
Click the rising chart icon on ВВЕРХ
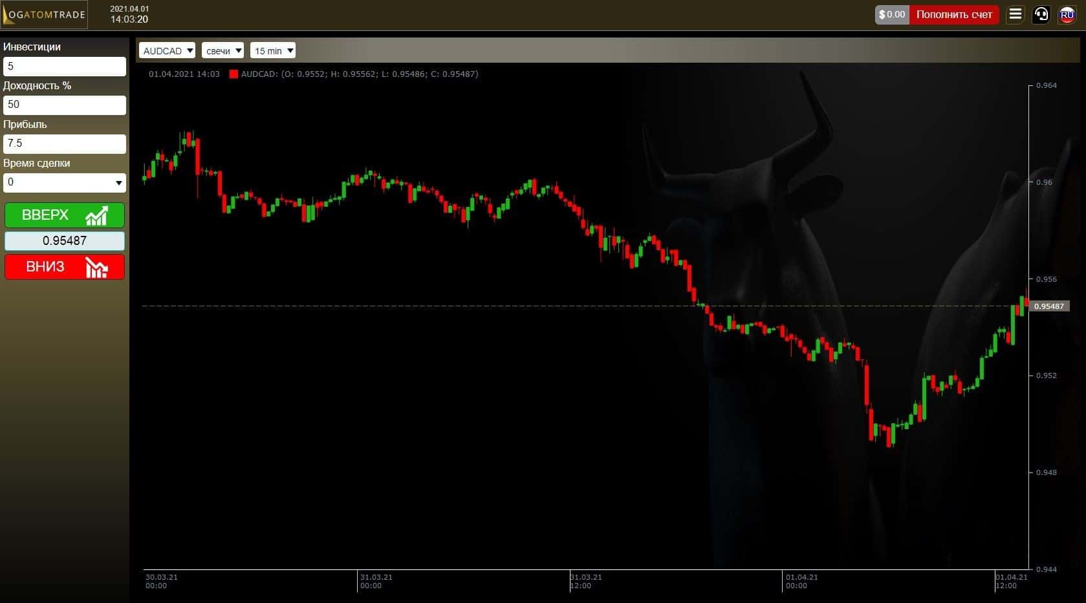pyautogui.click(x=96, y=215)
